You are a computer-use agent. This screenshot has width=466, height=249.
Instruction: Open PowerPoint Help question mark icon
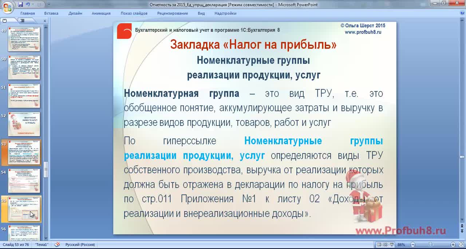pos(461,13)
